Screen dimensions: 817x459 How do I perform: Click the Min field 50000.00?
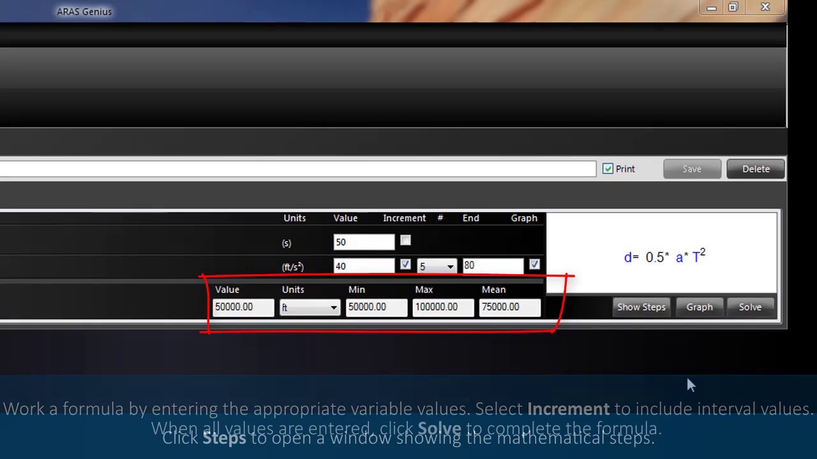(x=377, y=307)
